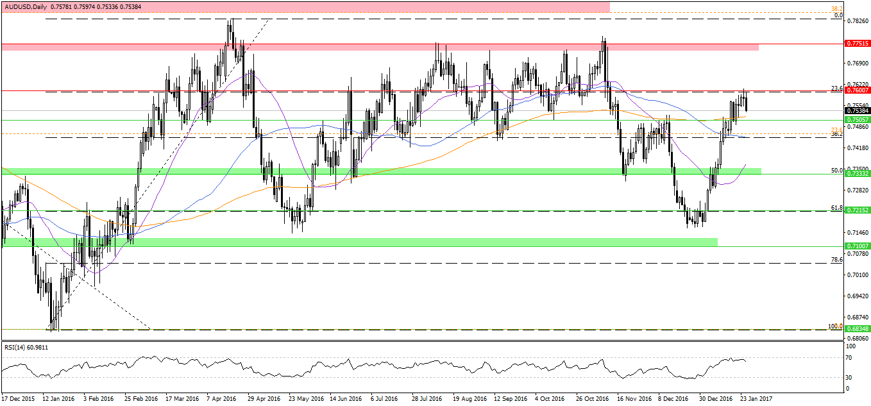Screen dimensions: 871x406
Task: Select the green 0.68348 price label
Action: pyautogui.click(x=858, y=329)
